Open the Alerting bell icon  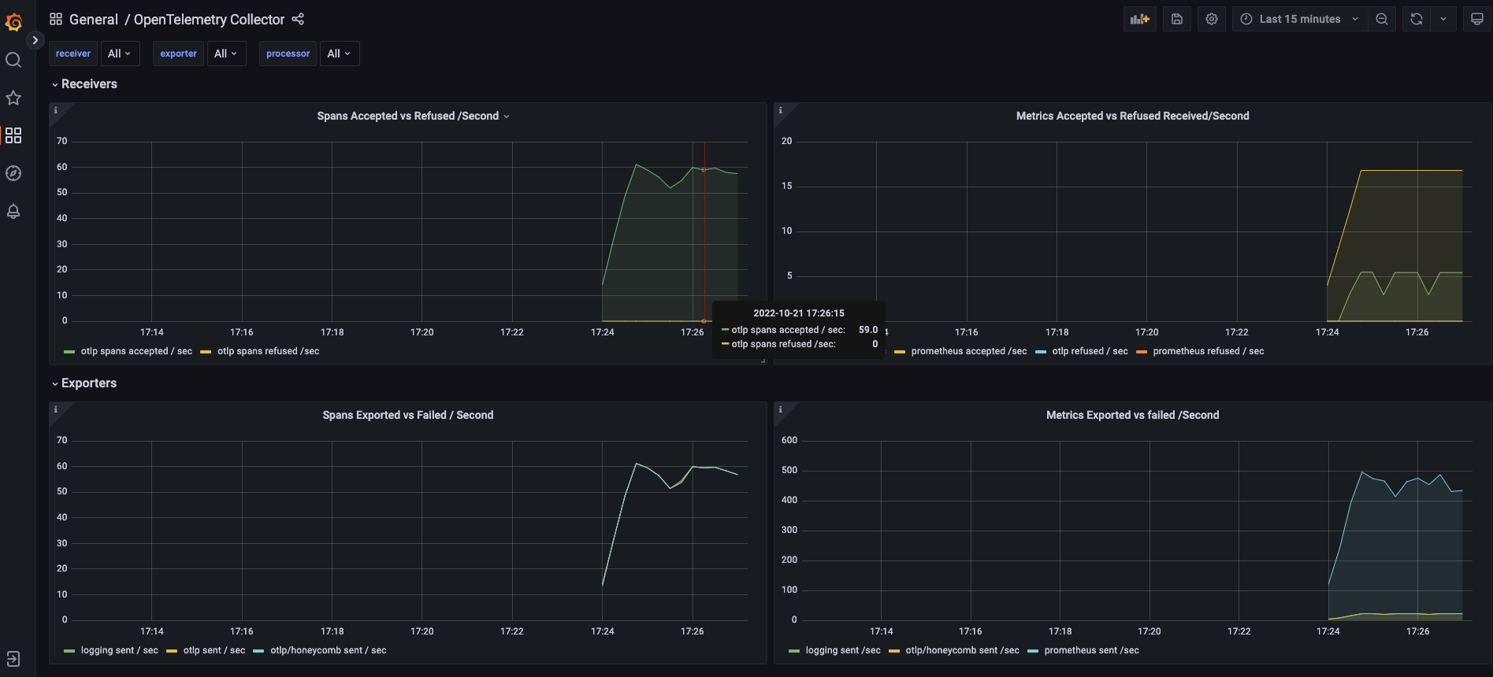click(13, 211)
